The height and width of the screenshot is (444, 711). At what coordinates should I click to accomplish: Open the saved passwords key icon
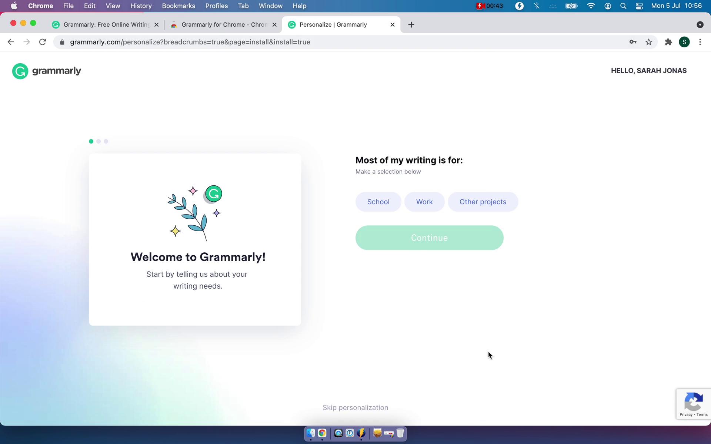pyautogui.click(x=633, y=42)
